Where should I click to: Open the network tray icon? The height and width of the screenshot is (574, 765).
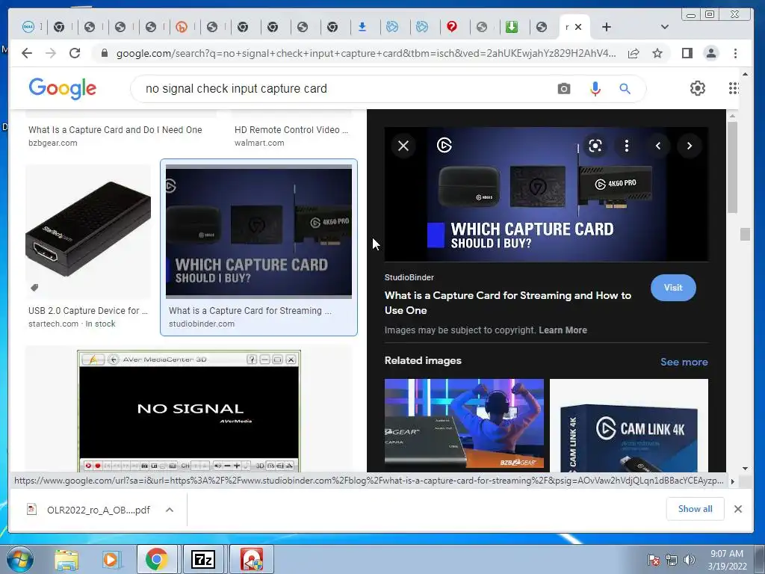pos(672,560)
